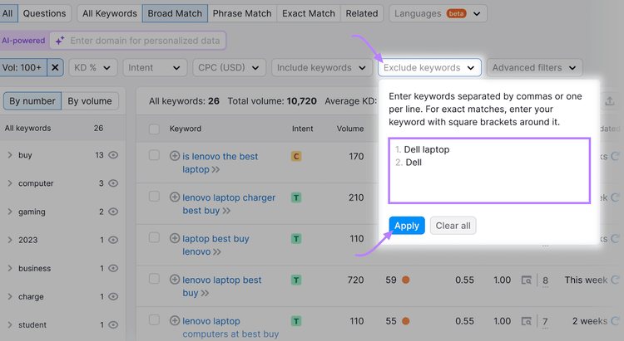The image size is (624, 341).
Task: Open the Intent filter dropdown
Action: click(155, 67)
